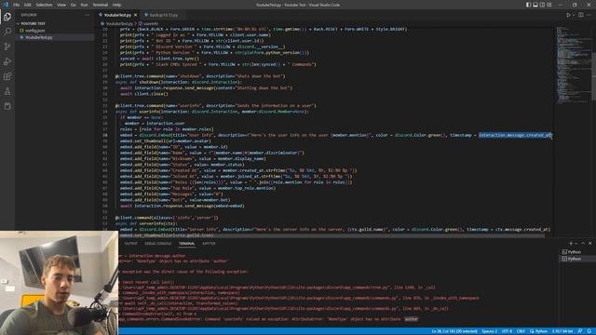The height and width of the screenshot is (335, 596).
Task: Open the run button dropdown arrow
Action: click(573, 15)
